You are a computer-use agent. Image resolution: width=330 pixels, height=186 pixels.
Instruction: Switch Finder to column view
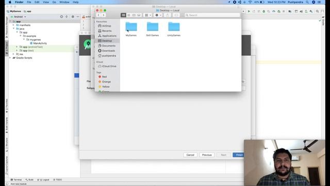coord(134,15)
